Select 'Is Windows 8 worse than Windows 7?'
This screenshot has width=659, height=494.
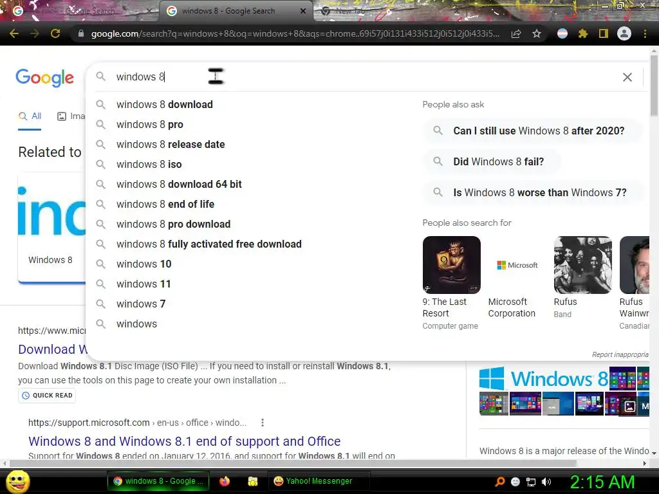(x=533, y=192)
